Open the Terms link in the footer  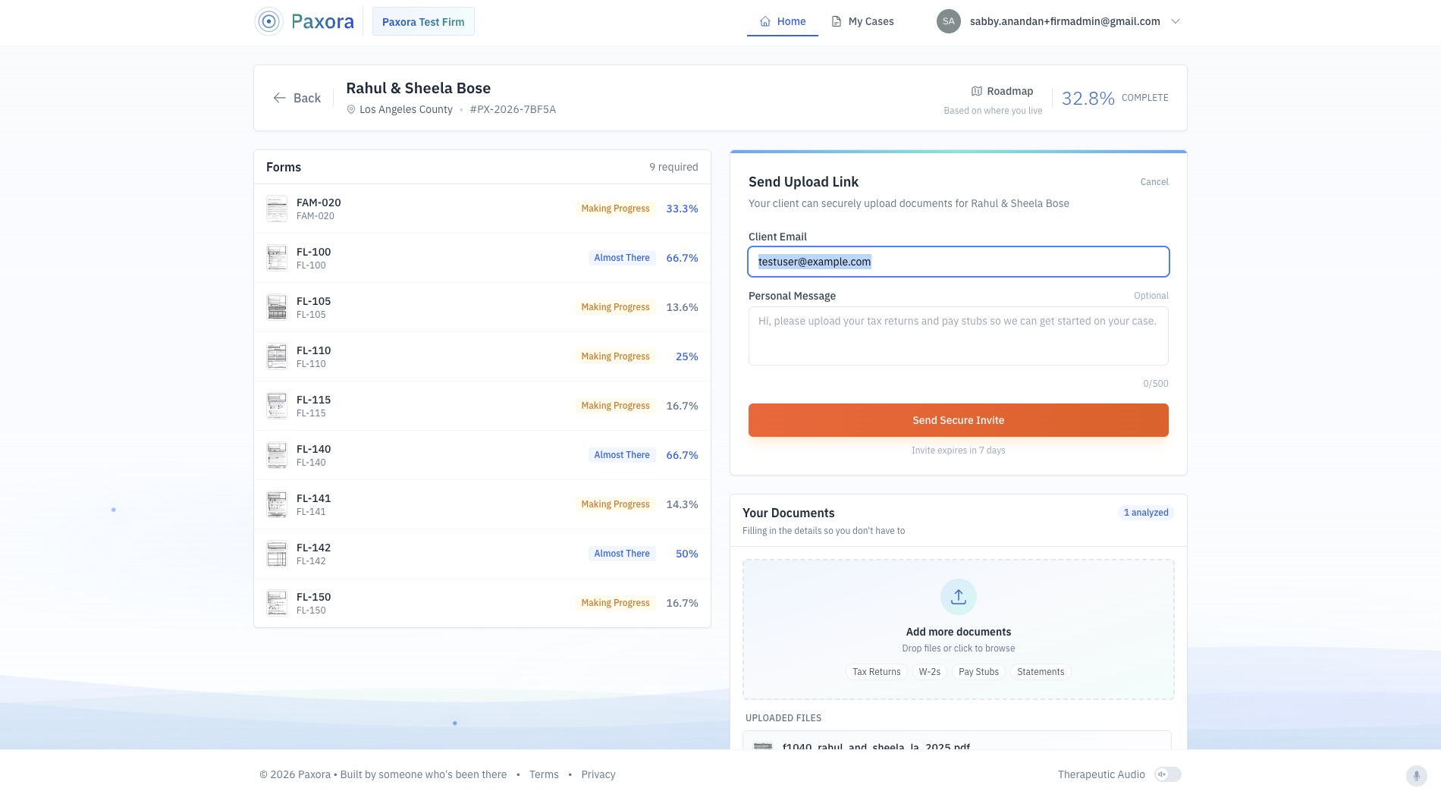pos(544,774)
